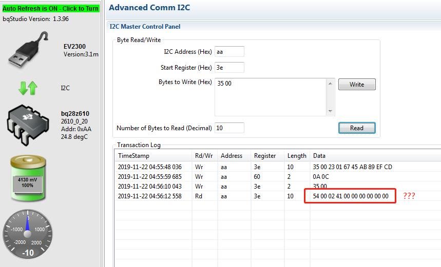Click the '4130 mV 100%' battery readout

(x=27, y=182)
